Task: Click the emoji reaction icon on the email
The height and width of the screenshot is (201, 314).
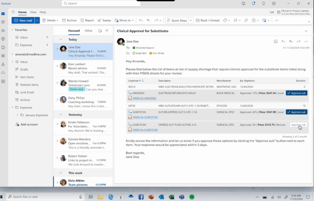Action: (x=276, y=41)
